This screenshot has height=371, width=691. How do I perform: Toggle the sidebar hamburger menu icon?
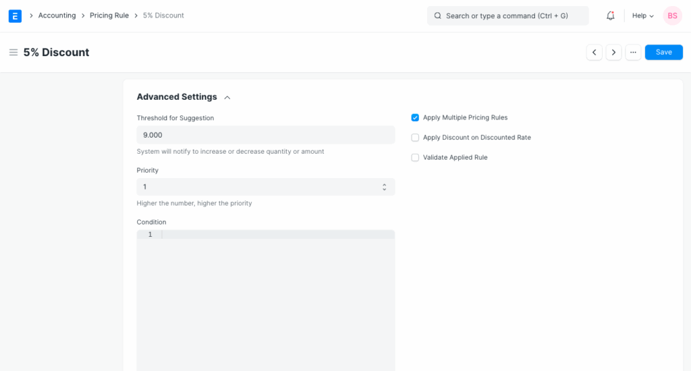tap(13, 53)
